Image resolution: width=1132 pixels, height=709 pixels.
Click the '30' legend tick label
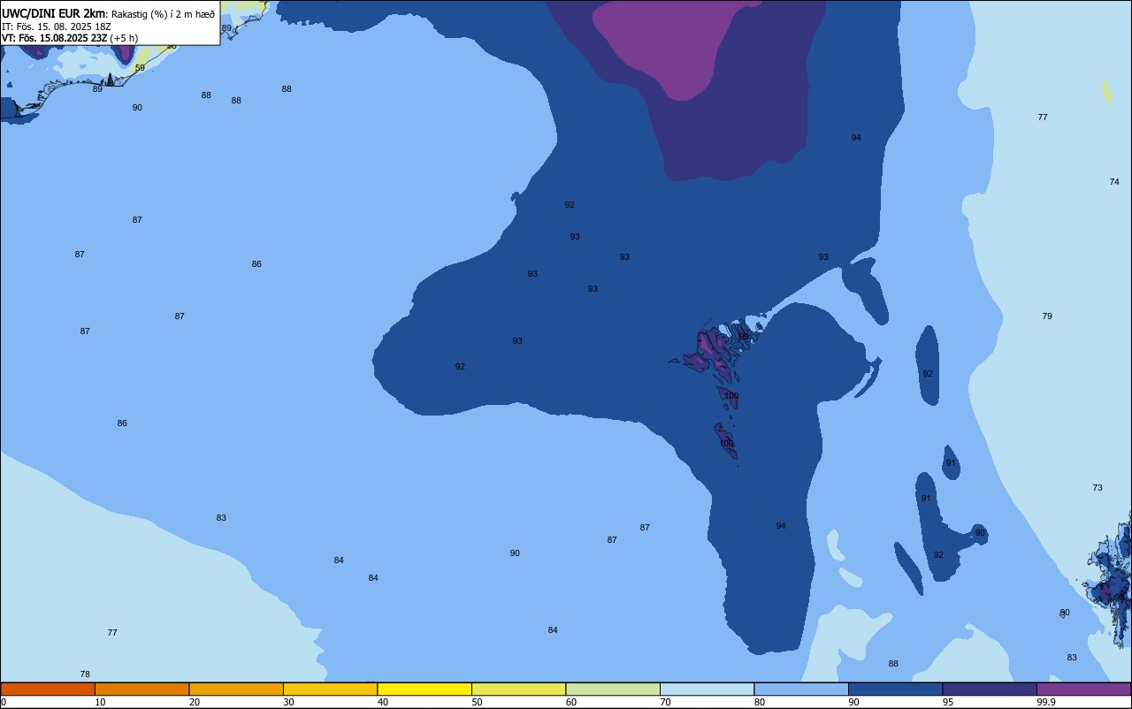click(x=288, y=702)
